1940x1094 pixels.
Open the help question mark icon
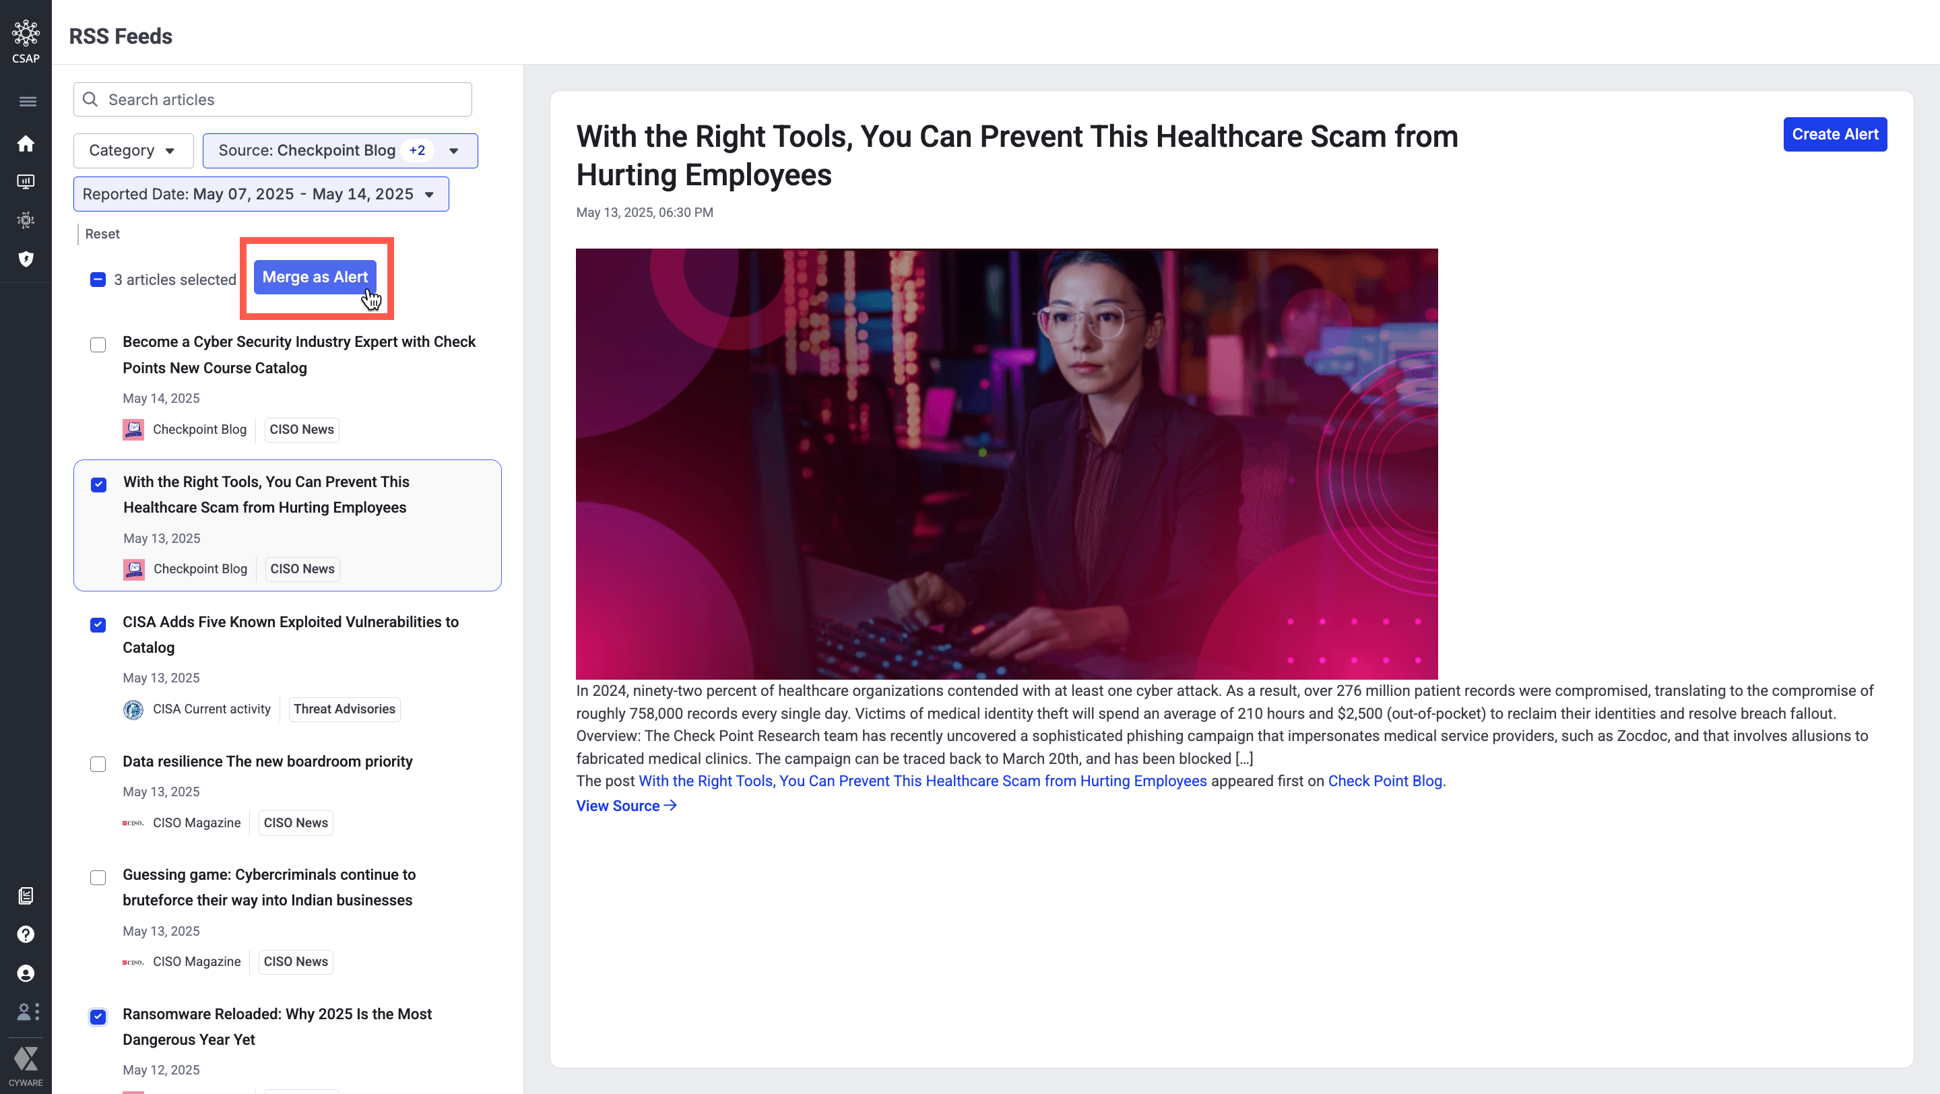[26, 934]
